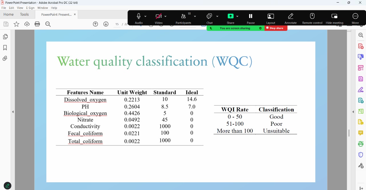Expand video options arrow next to camera
The image size is (366, 190).
pos(166,16)
